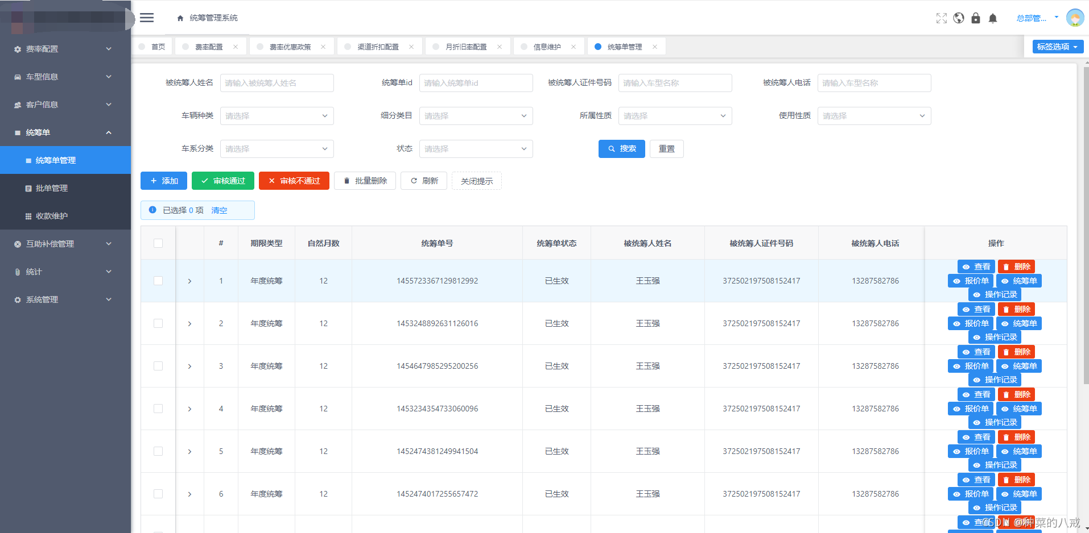Click the 刷新 button

click(424, 181)
